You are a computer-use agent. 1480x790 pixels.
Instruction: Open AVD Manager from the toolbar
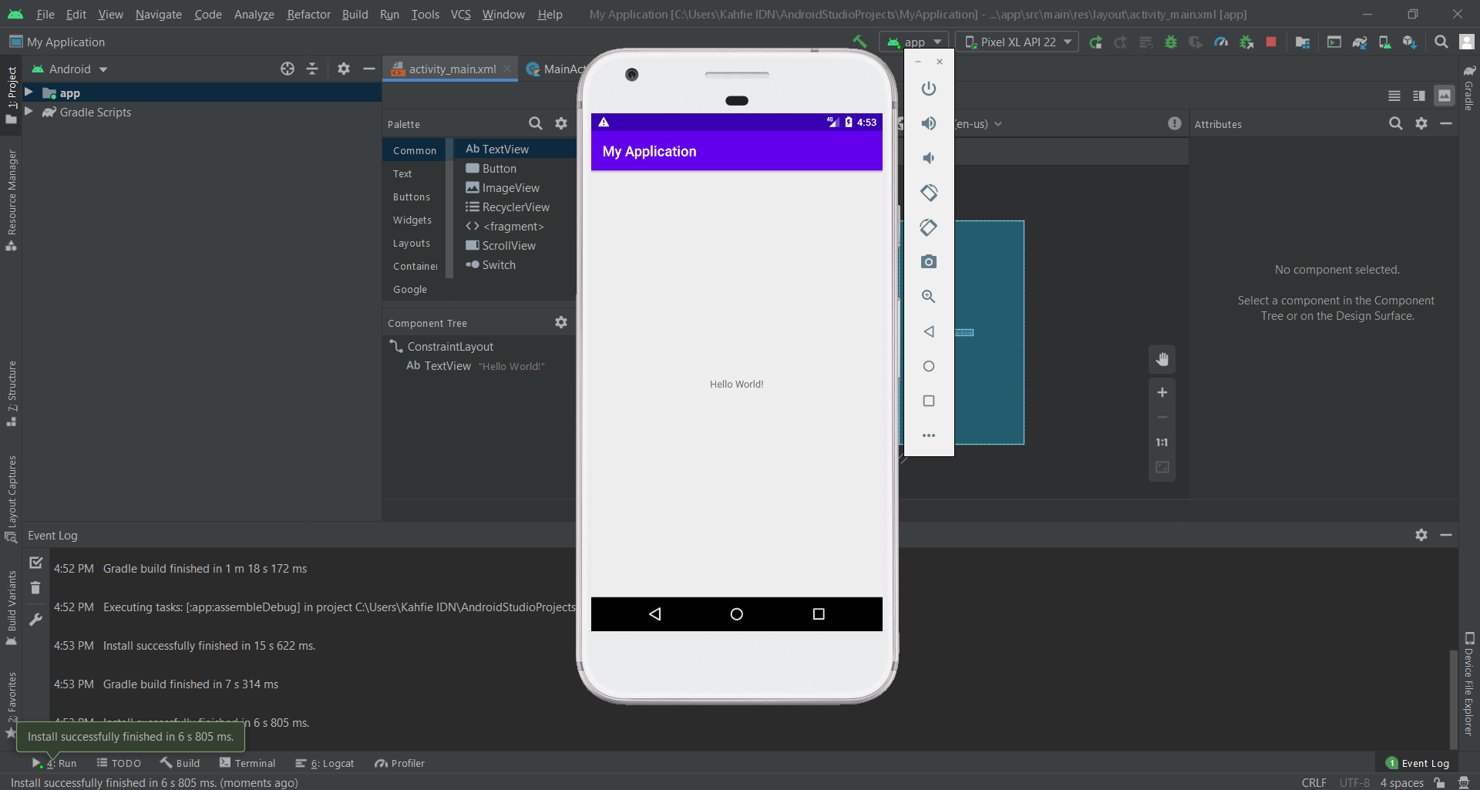pos(1384,42)
